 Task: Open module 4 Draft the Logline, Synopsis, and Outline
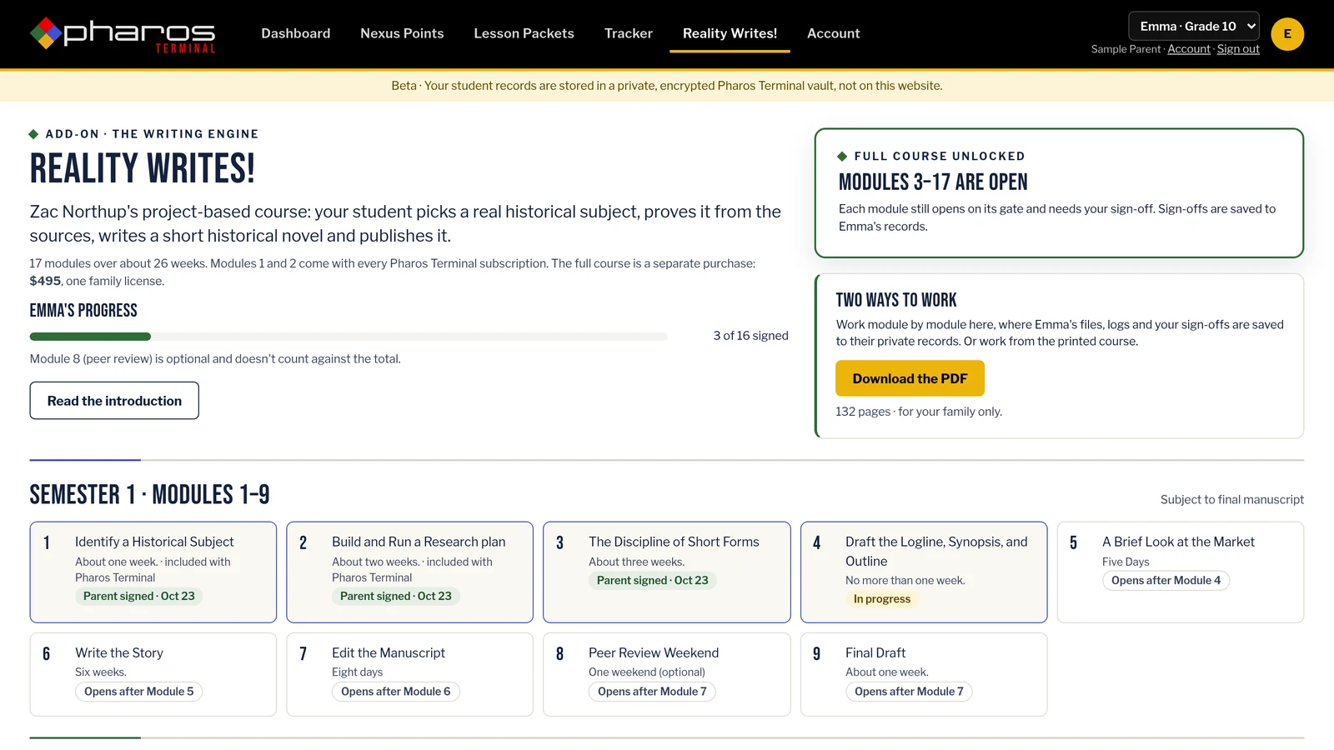(x=924, y=572)
